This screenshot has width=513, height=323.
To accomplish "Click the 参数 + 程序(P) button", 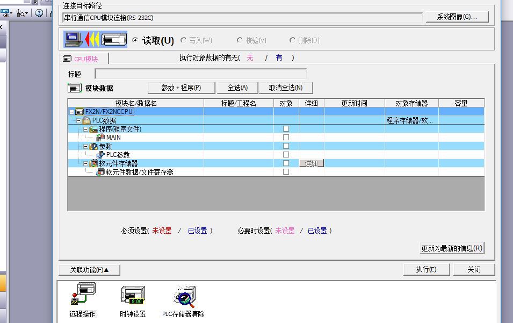I will pos(181,88).
